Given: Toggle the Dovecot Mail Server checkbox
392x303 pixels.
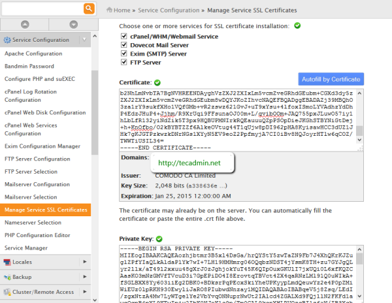Looking at the screenshot, I should [x=124, y=44].
